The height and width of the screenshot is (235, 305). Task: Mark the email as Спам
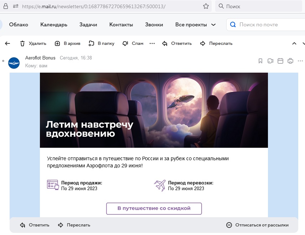click(x=133, y=43)
